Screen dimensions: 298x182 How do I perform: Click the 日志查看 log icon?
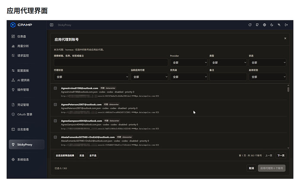click(13, 129)
